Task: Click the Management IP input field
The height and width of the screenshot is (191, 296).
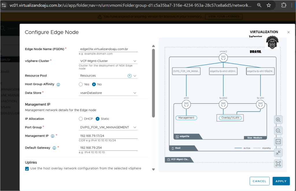Action: pyautogui.click(x=108, y=136)
